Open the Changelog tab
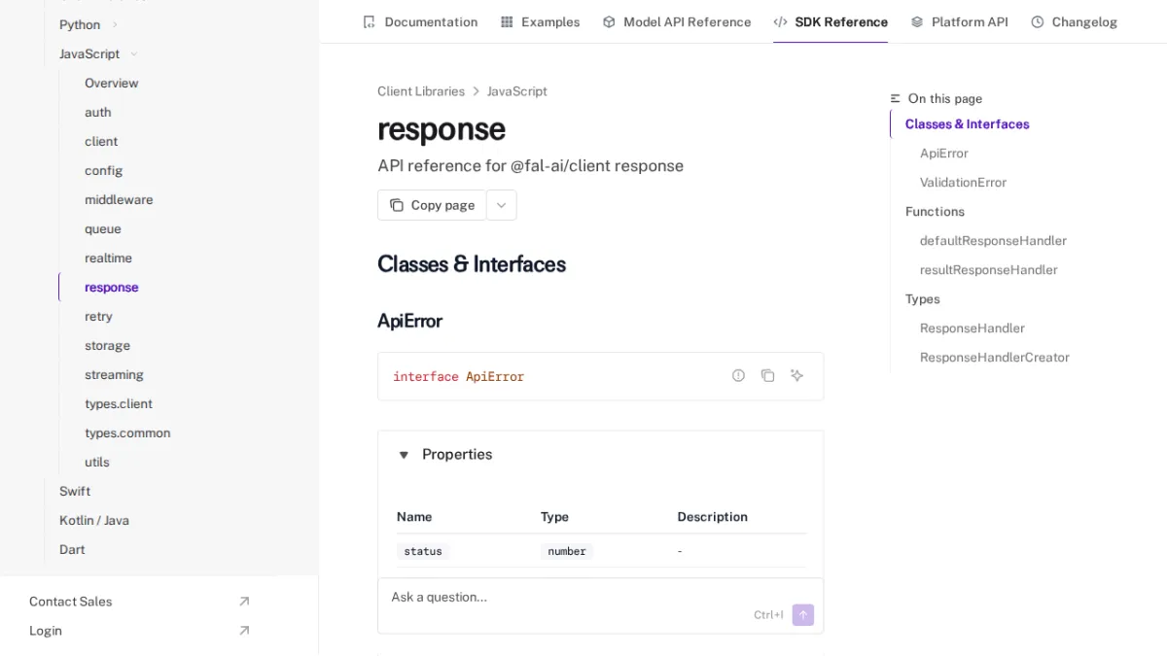The height and width of the screenshot is (656, 1167). [1074, 21]
